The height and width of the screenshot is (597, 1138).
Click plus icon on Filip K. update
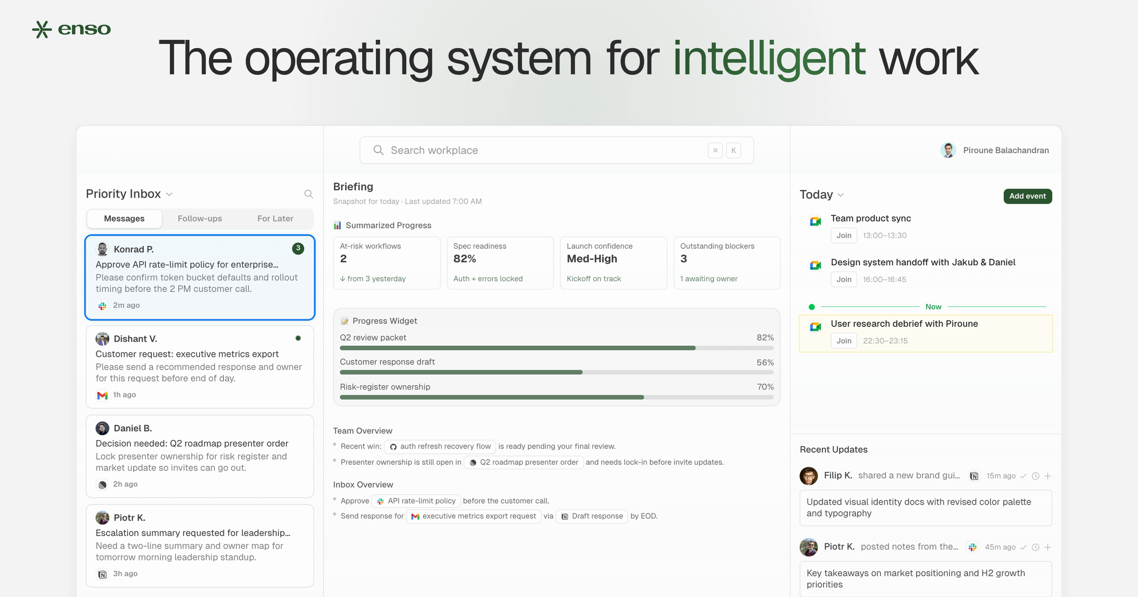[1048, 476]
